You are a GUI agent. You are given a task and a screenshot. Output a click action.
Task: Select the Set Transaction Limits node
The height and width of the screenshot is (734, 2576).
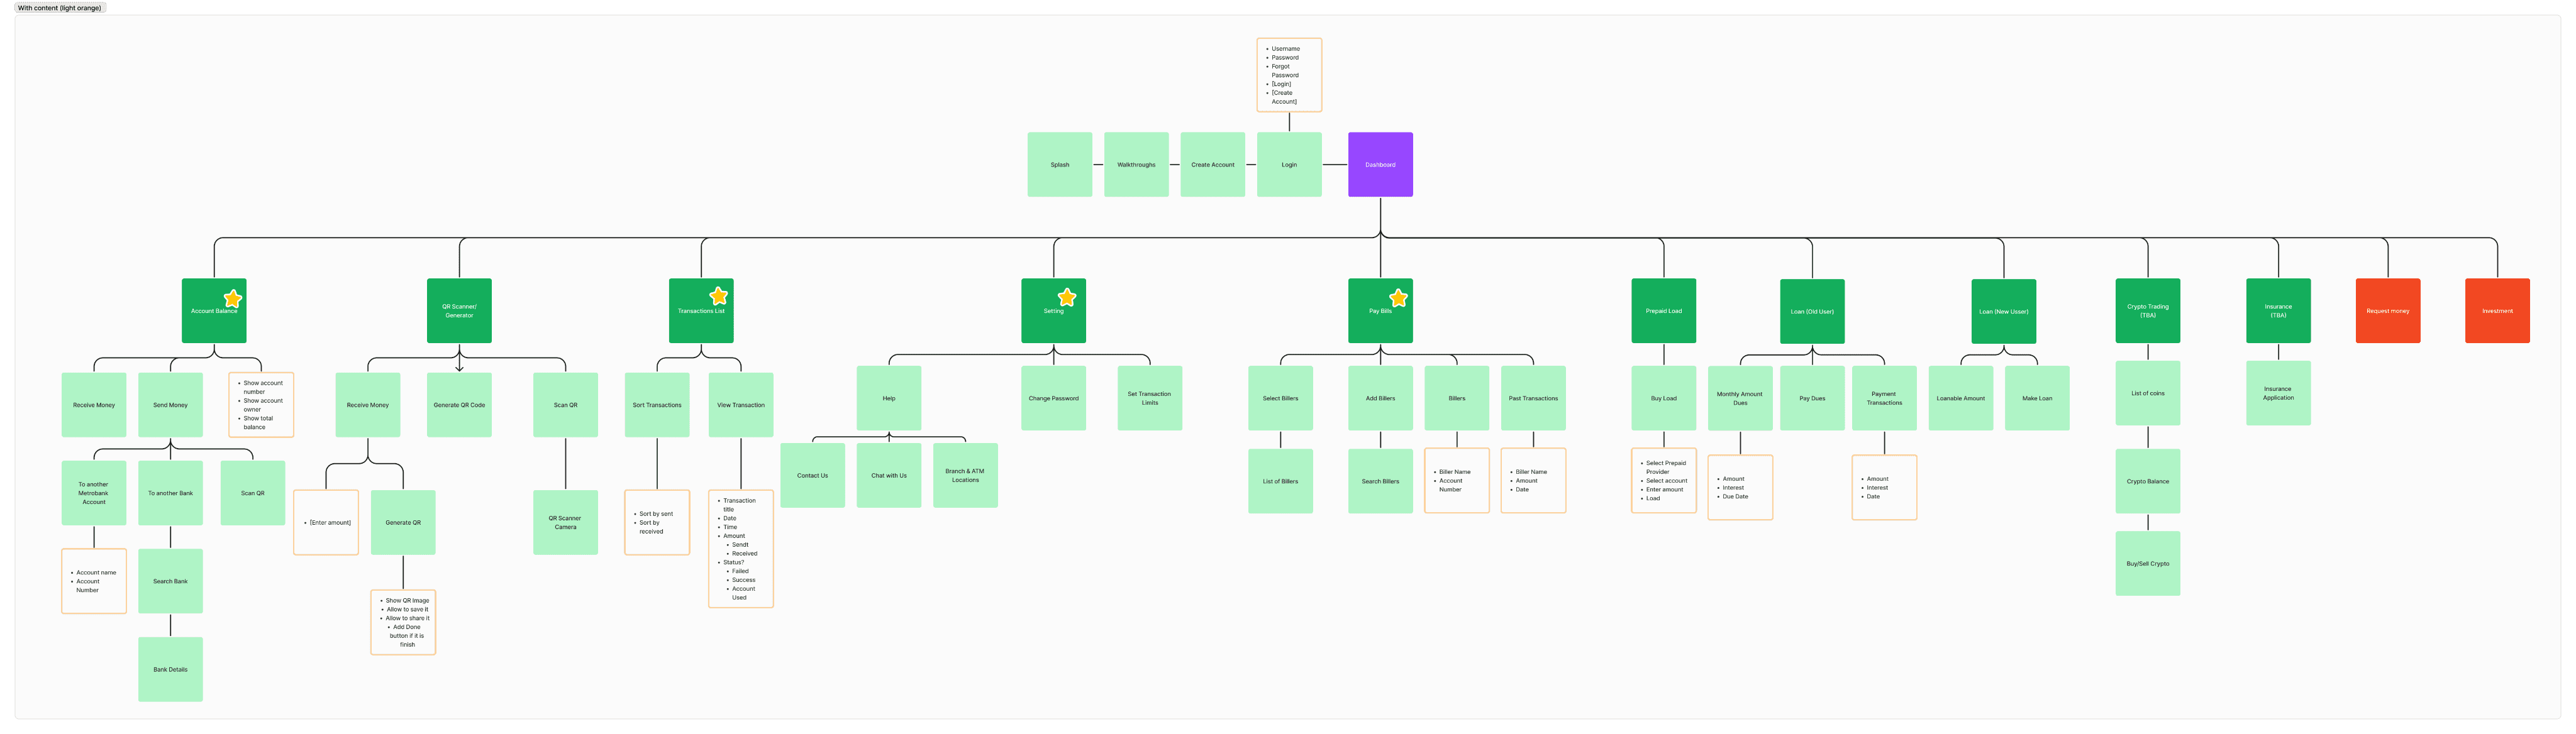tap(1149, 397)
